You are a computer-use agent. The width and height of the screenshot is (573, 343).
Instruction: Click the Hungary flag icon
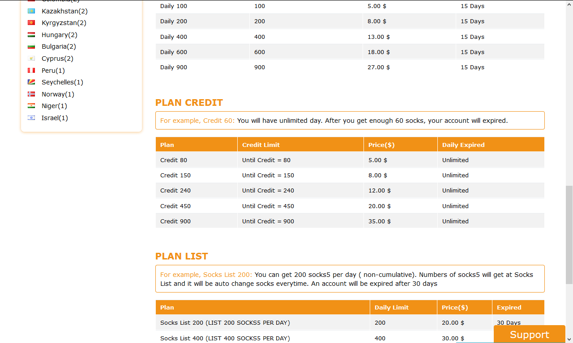[x=31, y=35]
